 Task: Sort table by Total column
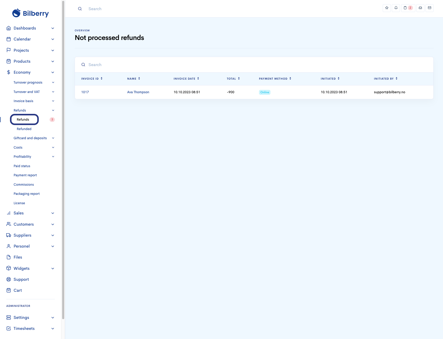coord(233,79)
